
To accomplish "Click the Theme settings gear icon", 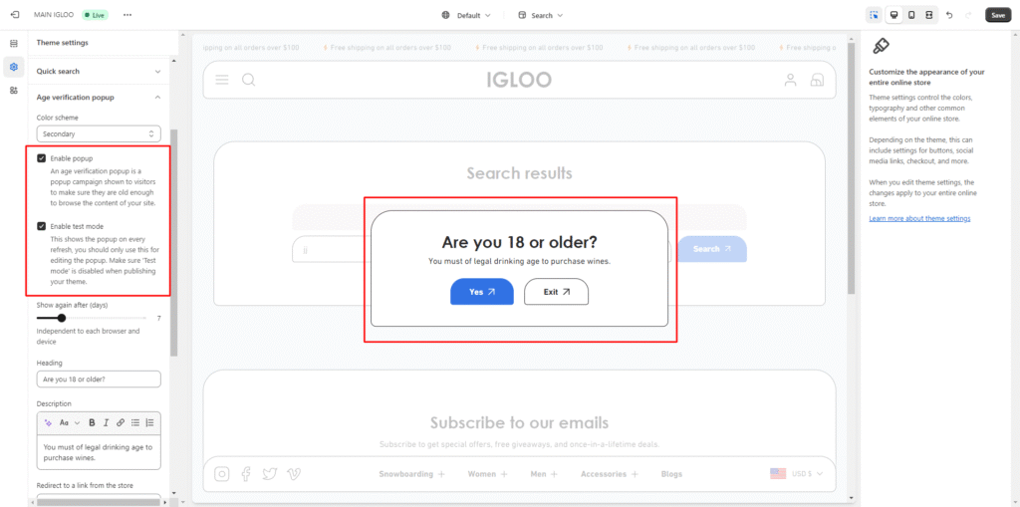I will [x=14, y=67].
